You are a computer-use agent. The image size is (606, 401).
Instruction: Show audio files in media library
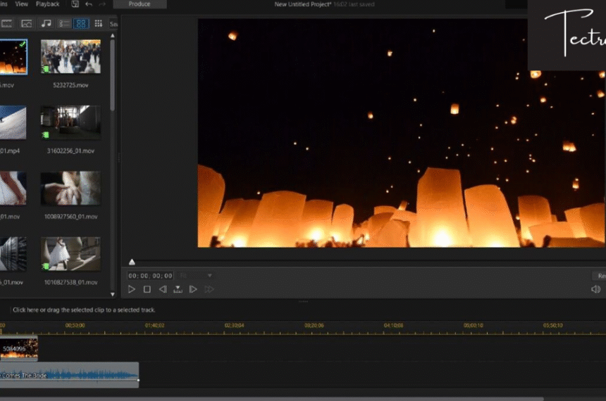coord(46,23)
